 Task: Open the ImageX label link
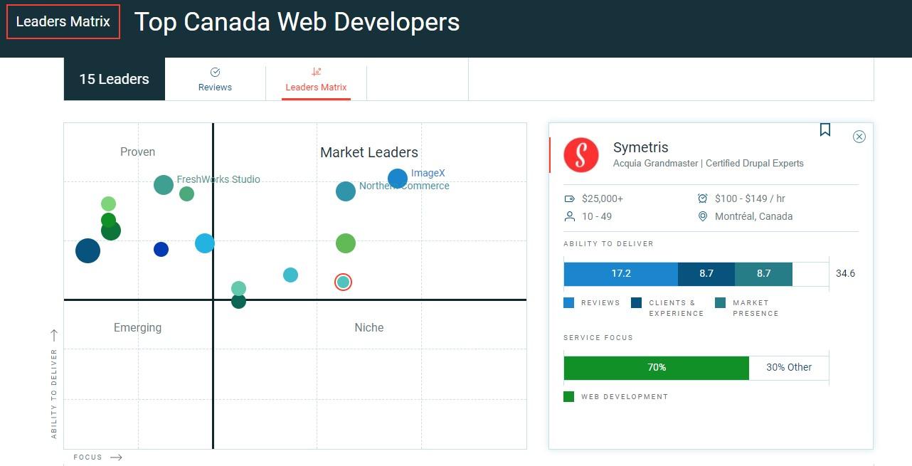[x=428, y=173]
